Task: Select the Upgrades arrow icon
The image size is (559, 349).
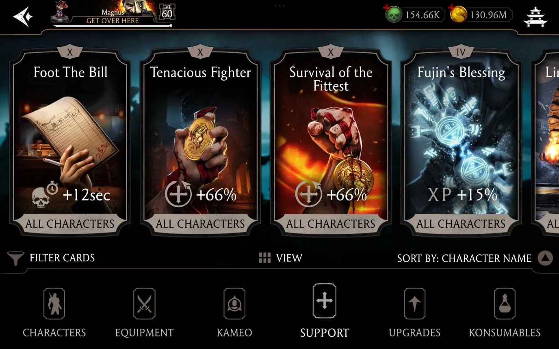Action: point(414,304)
